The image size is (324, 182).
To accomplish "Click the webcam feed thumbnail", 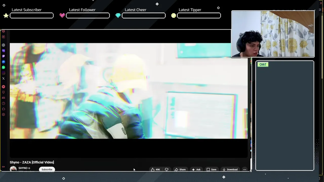I will [273, 34].
